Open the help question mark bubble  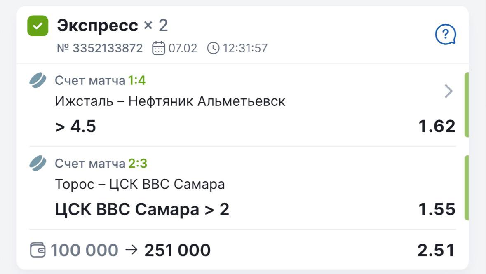pyautogui.click(x=446, y=35)
